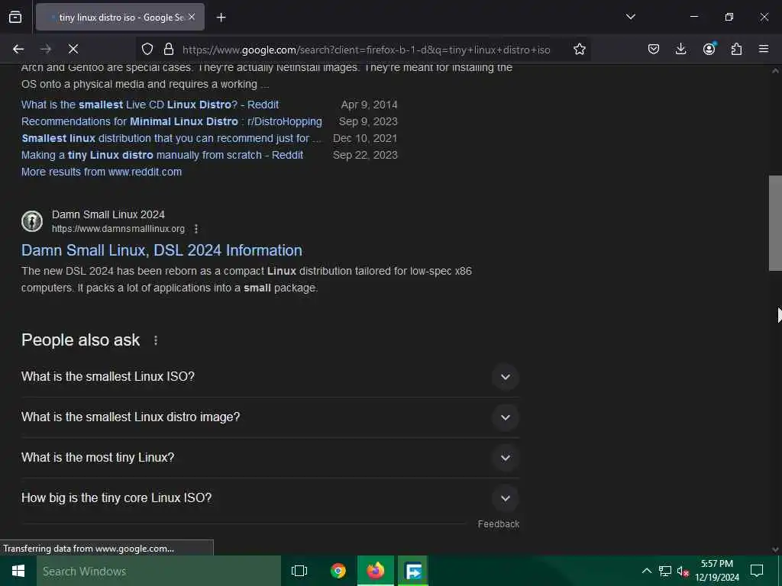Open 'Making a tiny Linux distro manually' link
The image size is (782, 586).
coord(162,155)
